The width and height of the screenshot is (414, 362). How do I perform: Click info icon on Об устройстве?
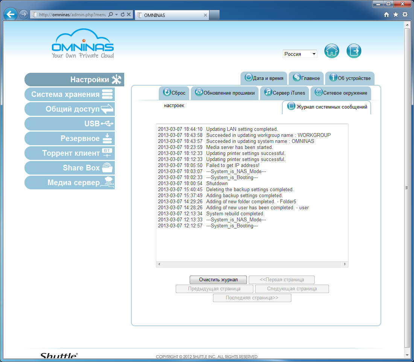click(x=333, y=77)
